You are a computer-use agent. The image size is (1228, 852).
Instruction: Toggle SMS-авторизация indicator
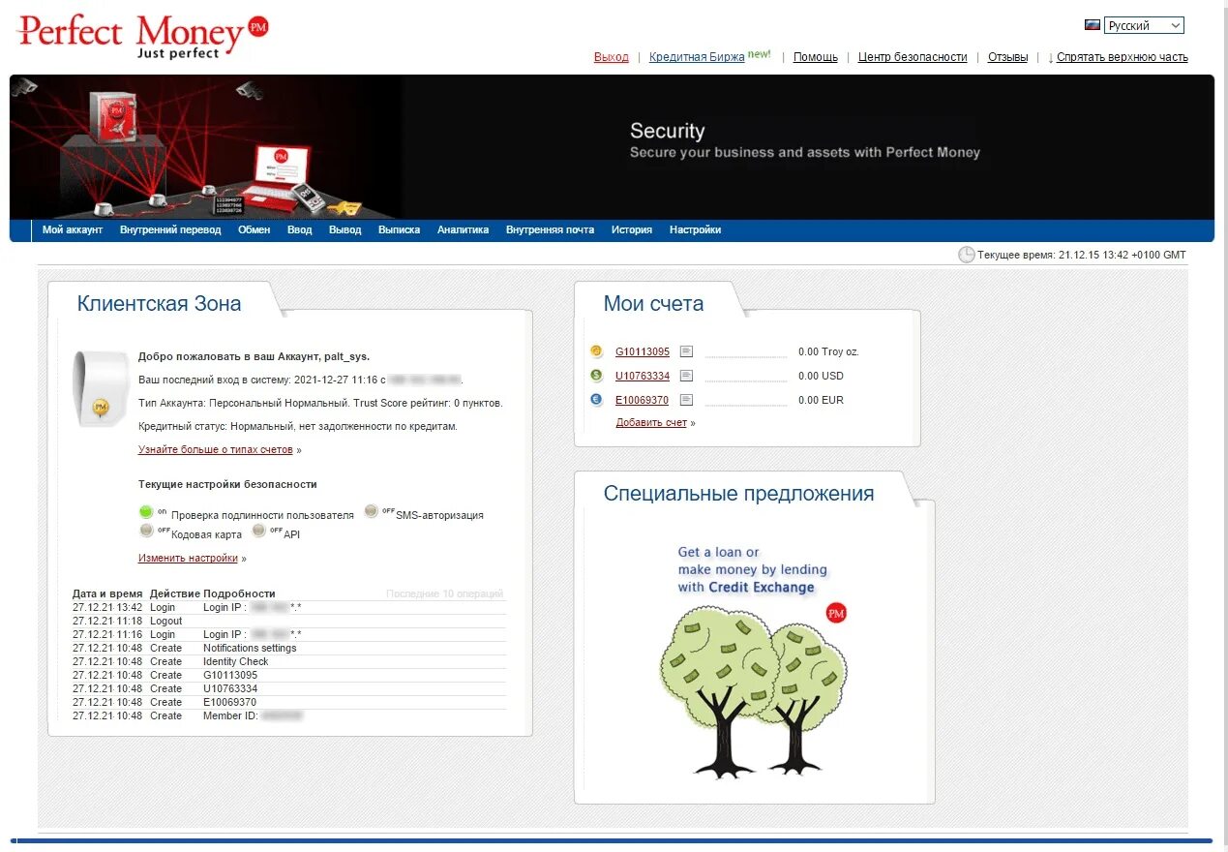tap(372, 511)
